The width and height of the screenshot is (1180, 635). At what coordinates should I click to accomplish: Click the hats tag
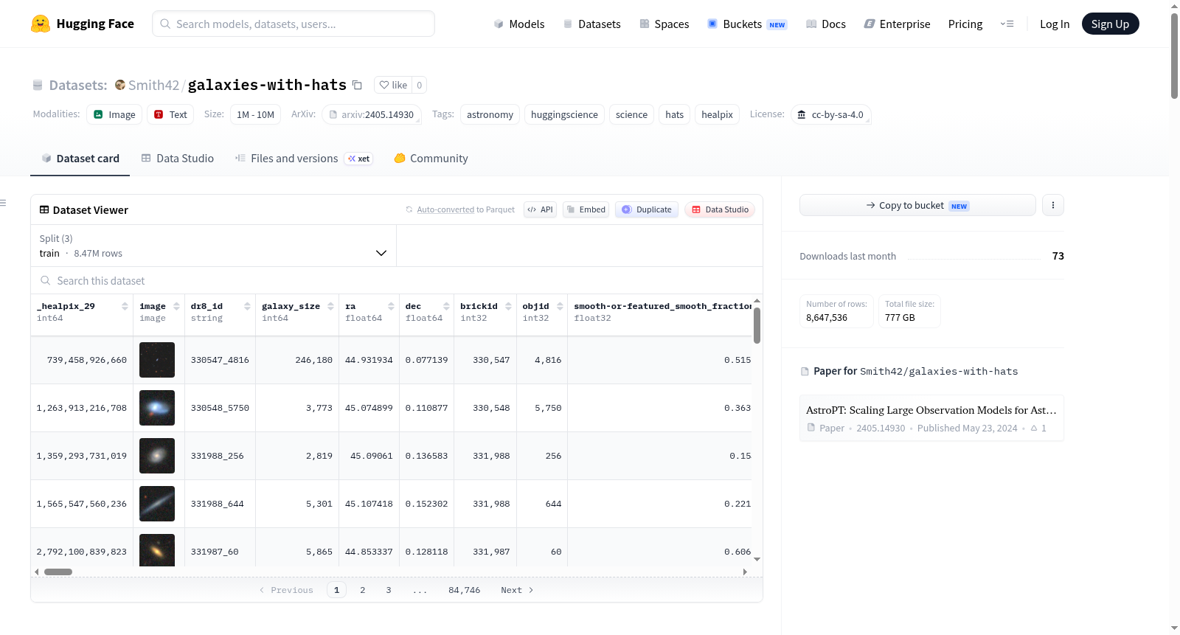(x=674, y=114)
